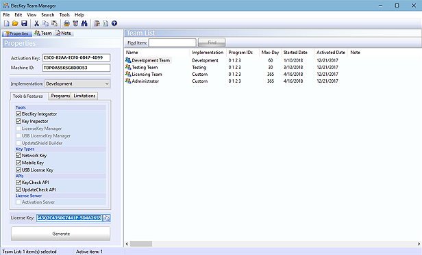Viewport: 422px width, 255px height.
Task: Toggle the Activation Server checkbox
Action: click(18, 202)
